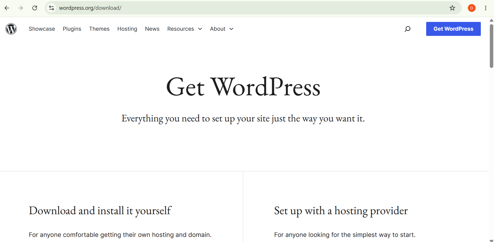Expand the About dropdown menu
The height and width of the screenshot is (242, 494).
point(222,29)
